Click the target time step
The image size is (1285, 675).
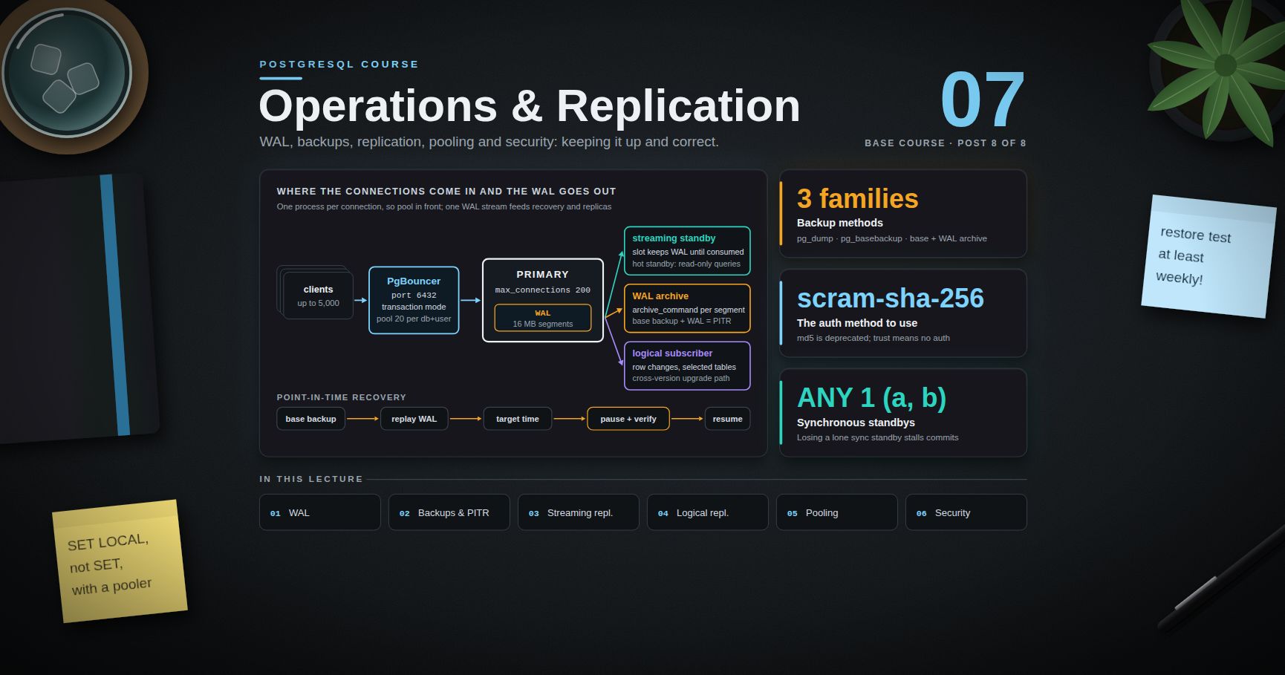point(518,419)
